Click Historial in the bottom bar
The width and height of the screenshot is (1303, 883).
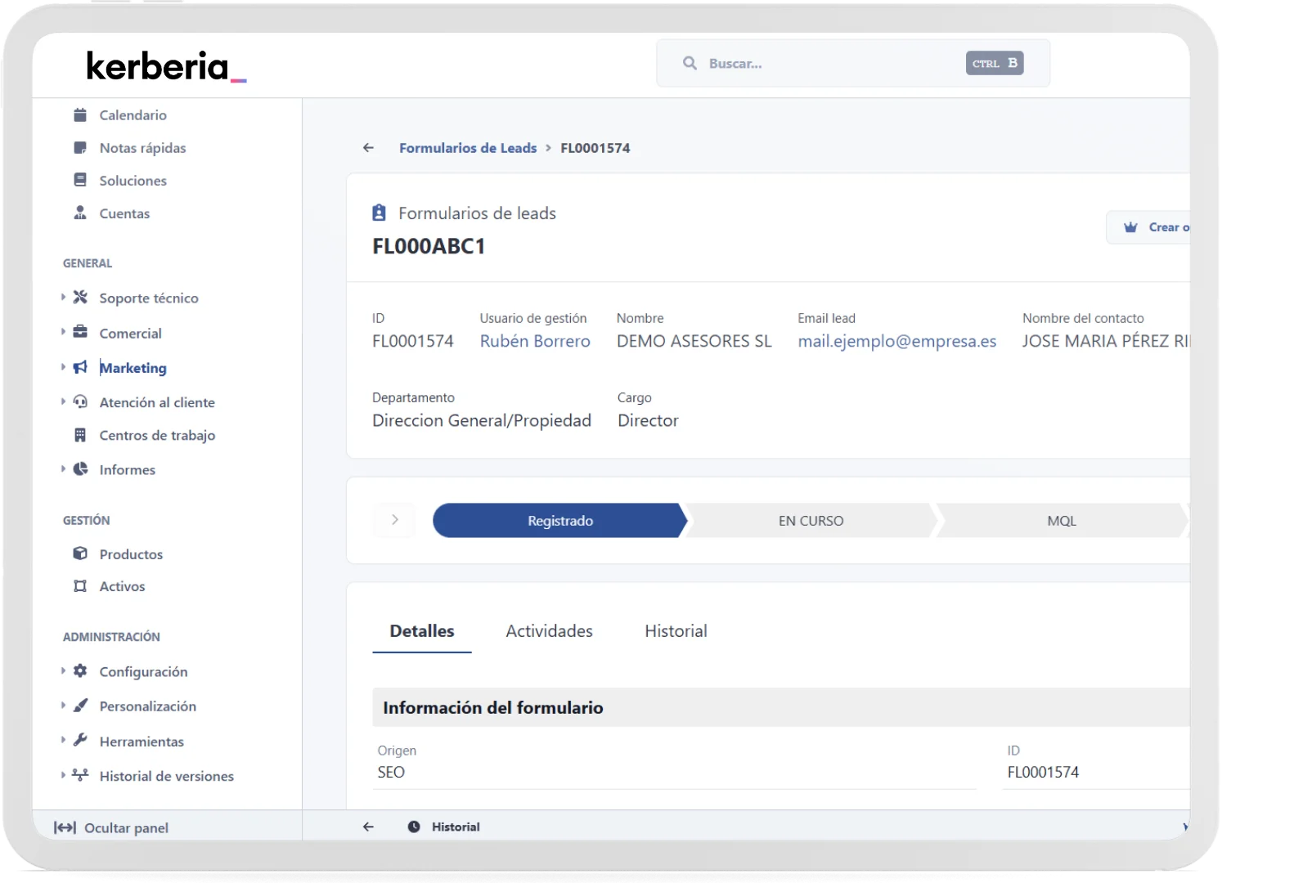456,827
